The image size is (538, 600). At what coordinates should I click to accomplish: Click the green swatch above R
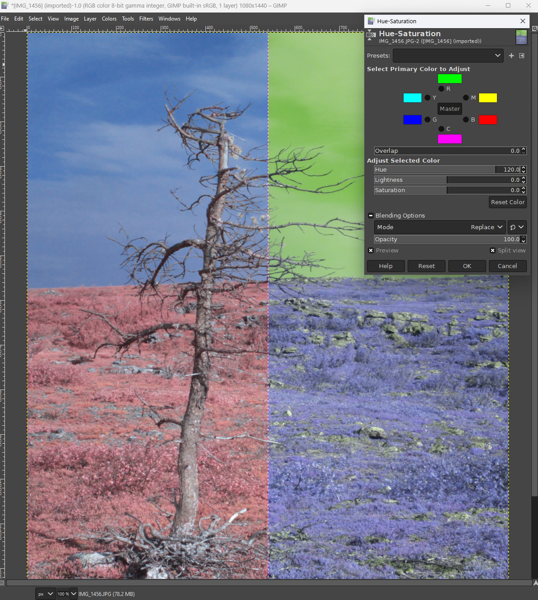450,79
